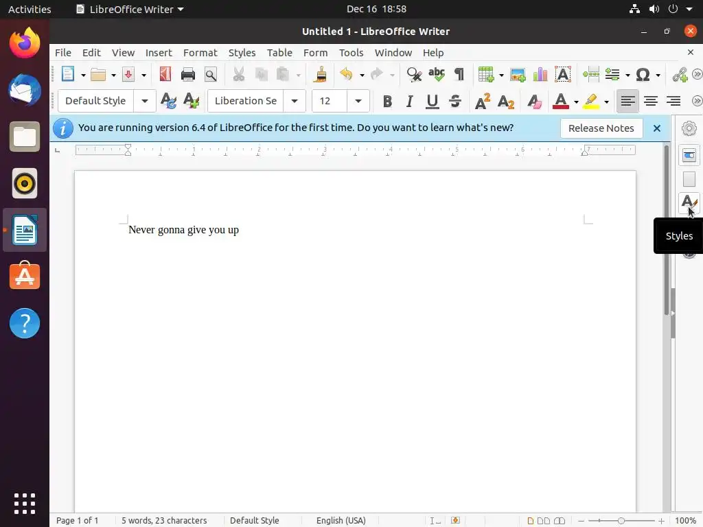
Task: Toggle Superscript formatting
Action: [483, 102]
